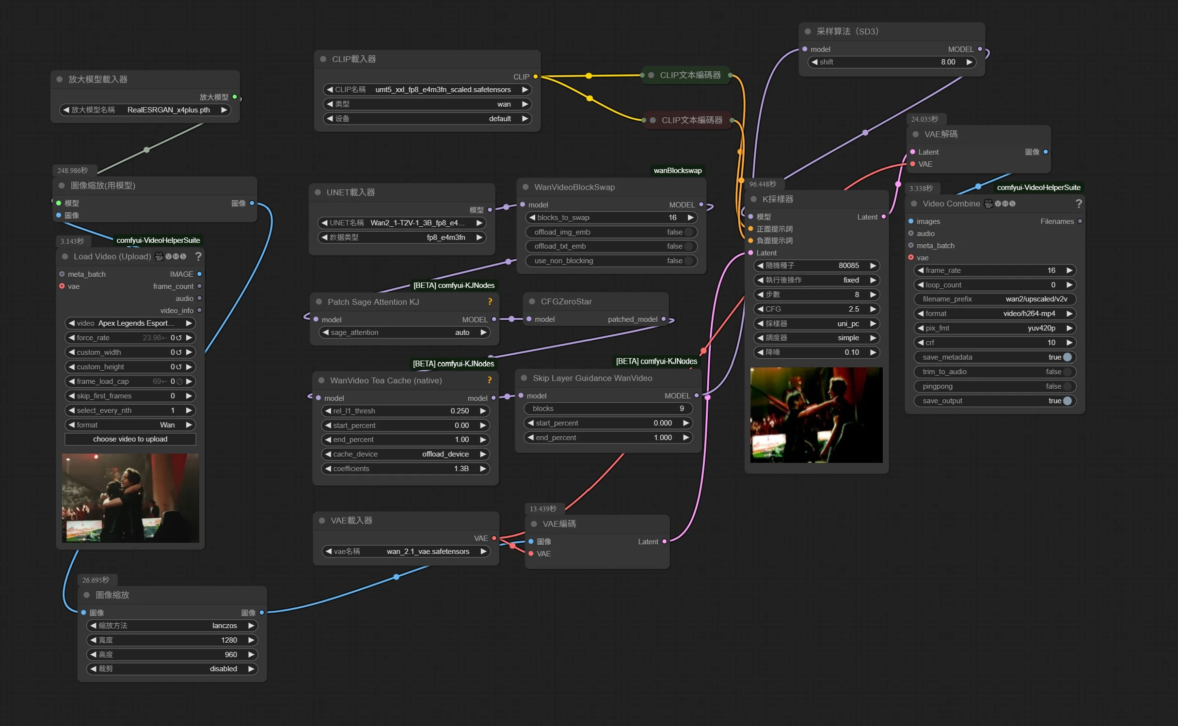The height and width of the screenshot is (726, 1178).
Task: Click the 降噪 0.10 denoise field
Action: pos(816,352)
